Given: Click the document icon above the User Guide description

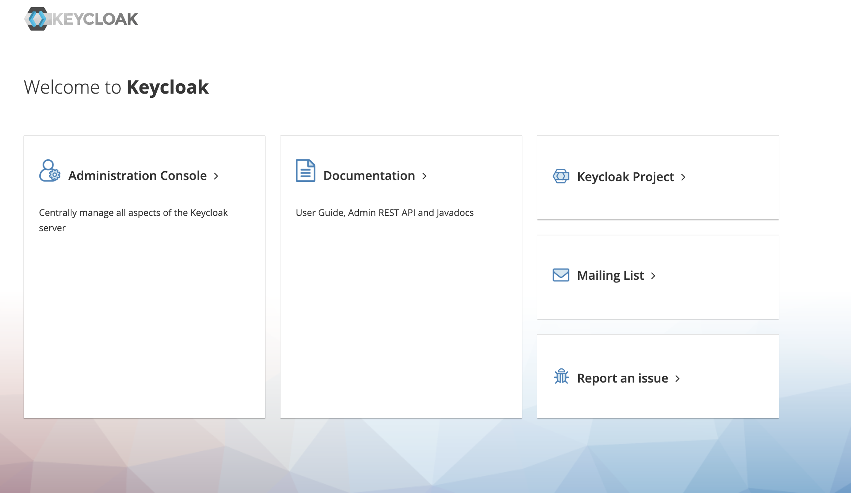Looking at the screenshot, I should (305, 171).
